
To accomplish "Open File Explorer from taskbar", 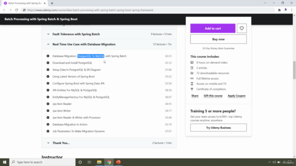I will [99, 162].
